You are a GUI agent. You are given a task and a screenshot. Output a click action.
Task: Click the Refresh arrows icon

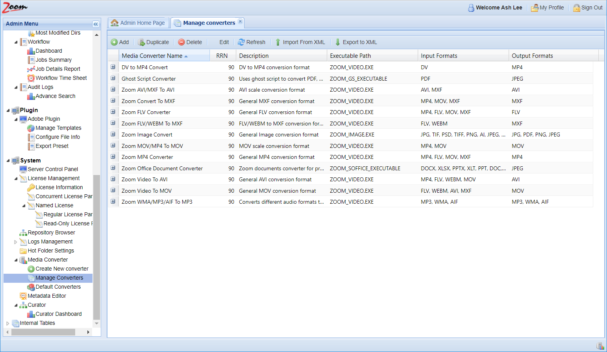pyautogui.click(x=241, y=42)
